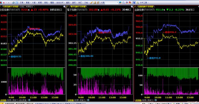Expand the stock code combo box arrow
Image resolution: width=199 pixels, height=104 pixels.
click(x=117, y=3)
